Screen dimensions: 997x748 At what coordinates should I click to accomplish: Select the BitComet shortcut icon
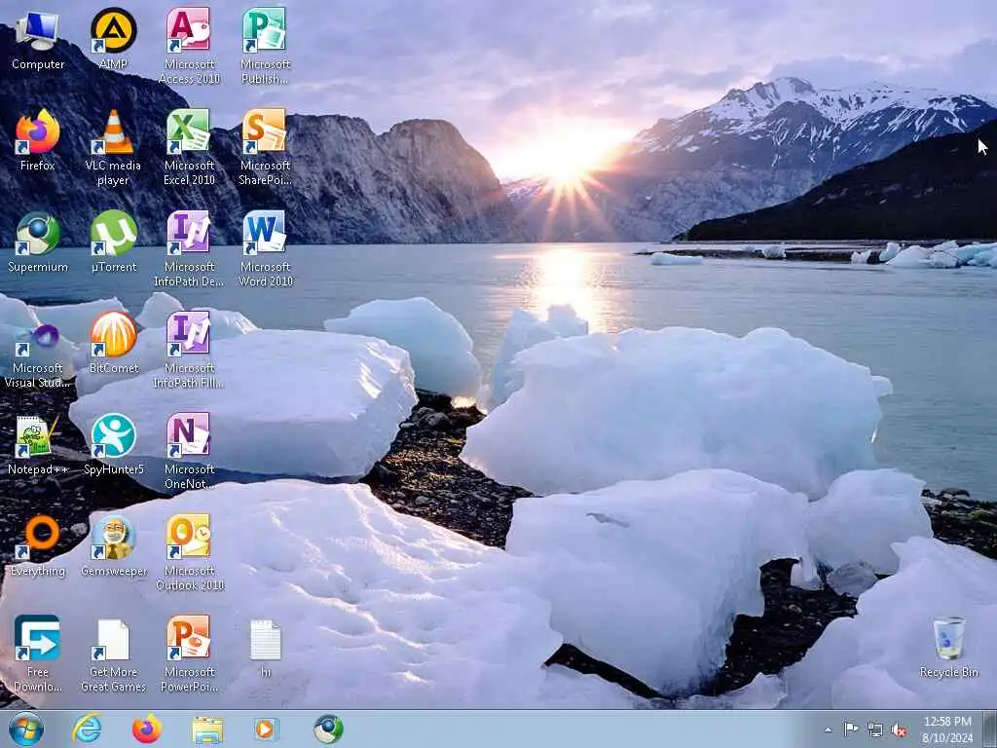click(113, 344)
